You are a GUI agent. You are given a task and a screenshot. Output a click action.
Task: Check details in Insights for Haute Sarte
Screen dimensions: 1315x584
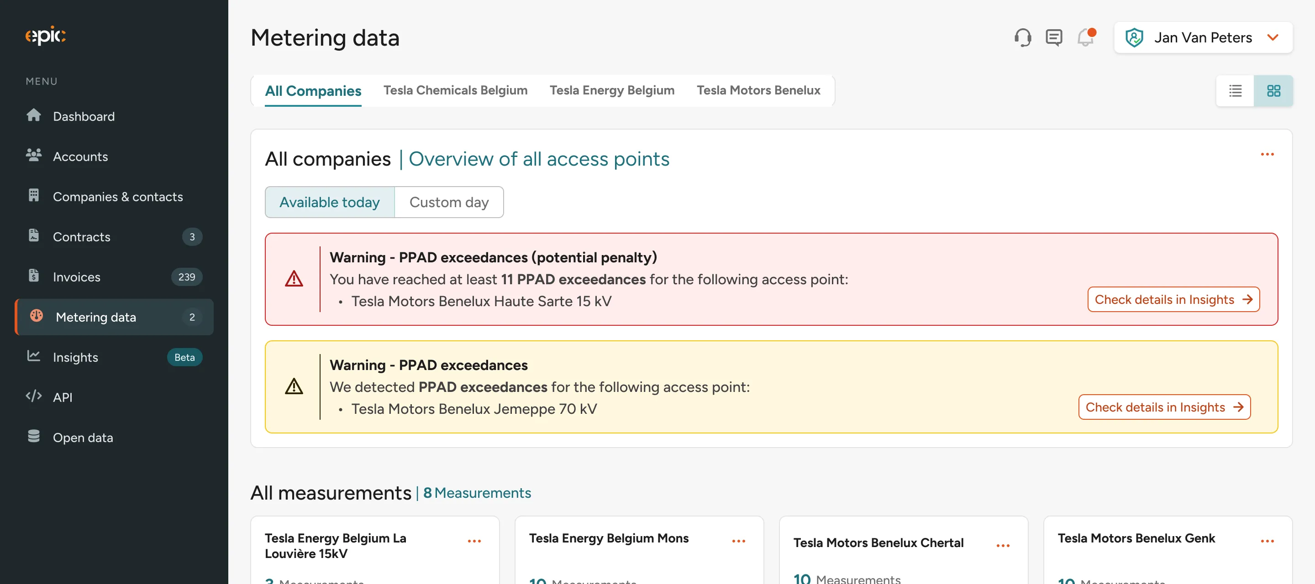click(x=1173, y=299)
